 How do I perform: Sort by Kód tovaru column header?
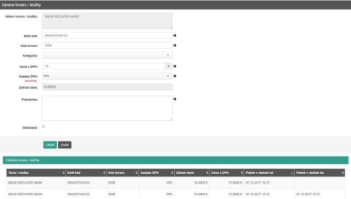pos(123,173)
